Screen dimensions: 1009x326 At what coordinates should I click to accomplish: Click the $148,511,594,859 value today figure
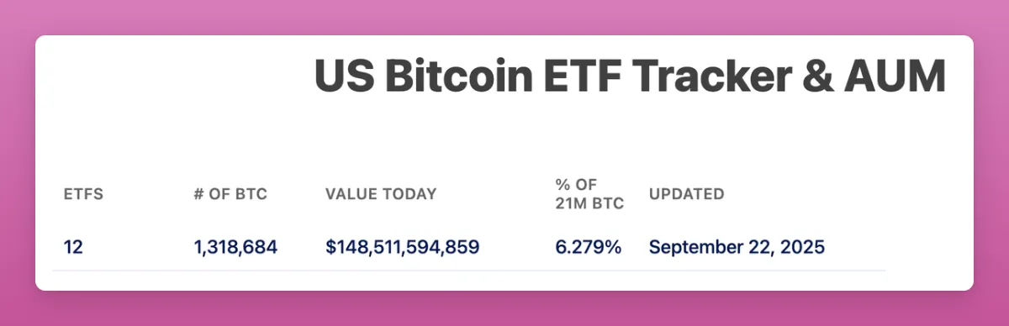pos(403,247)
